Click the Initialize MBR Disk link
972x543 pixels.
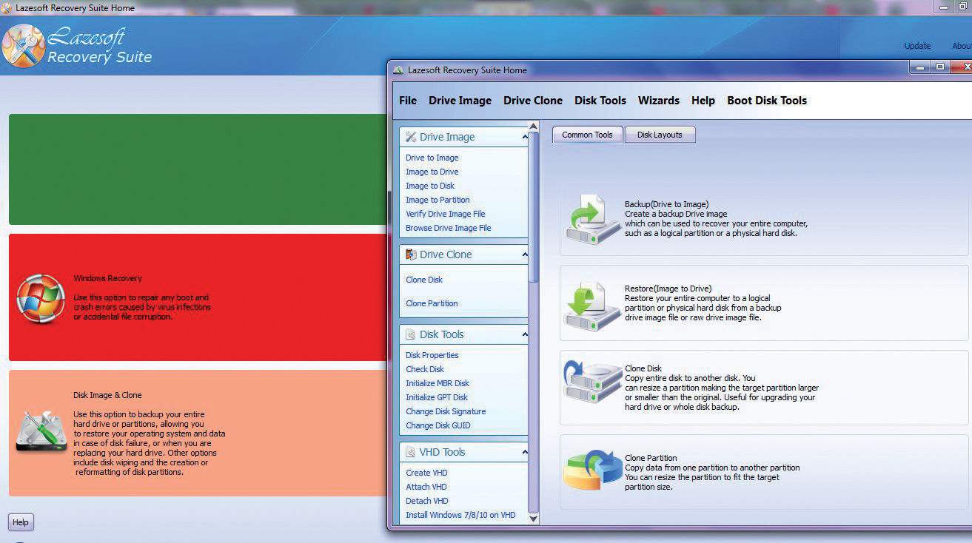pyautogui.click(x=438, y=383)
